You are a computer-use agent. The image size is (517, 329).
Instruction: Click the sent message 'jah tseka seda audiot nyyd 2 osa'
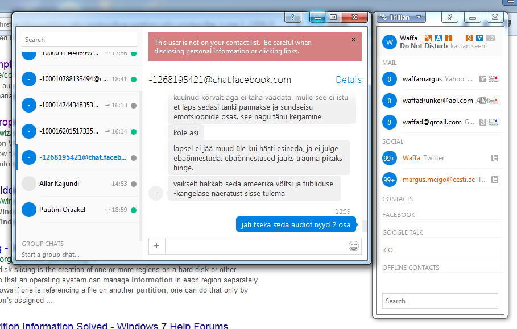pos(296,224)
